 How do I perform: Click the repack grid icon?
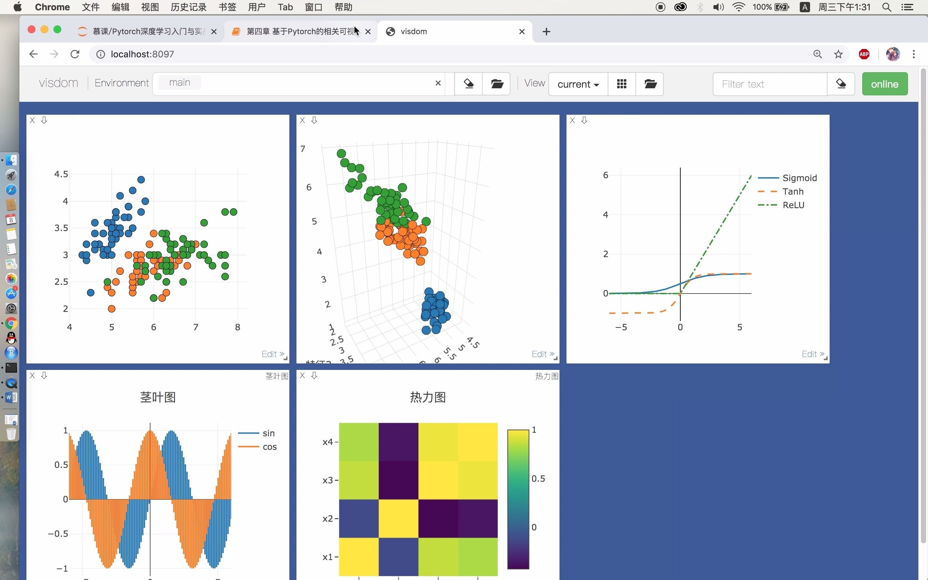[622, 84]
